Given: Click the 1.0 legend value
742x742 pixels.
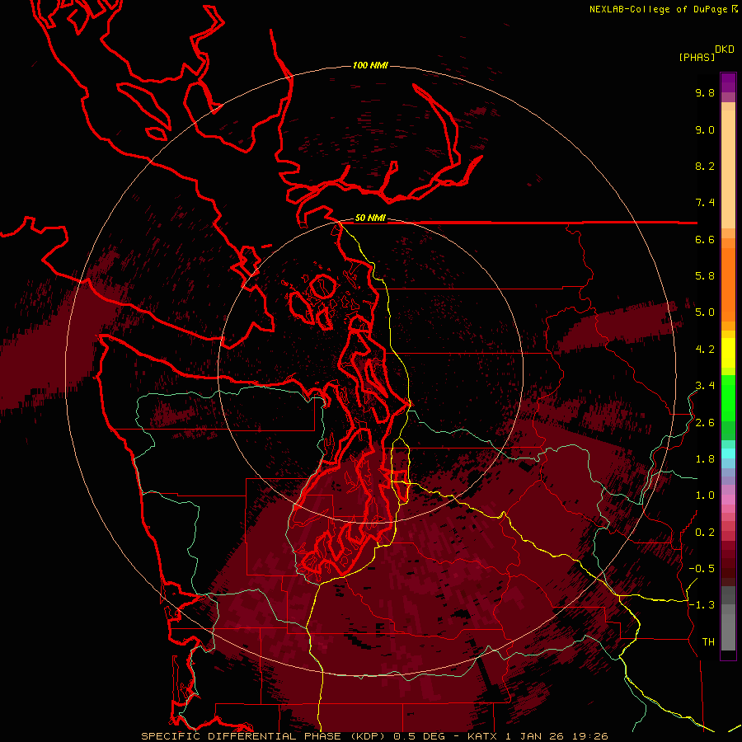Looking at the screenshot, I should (705, 495).
